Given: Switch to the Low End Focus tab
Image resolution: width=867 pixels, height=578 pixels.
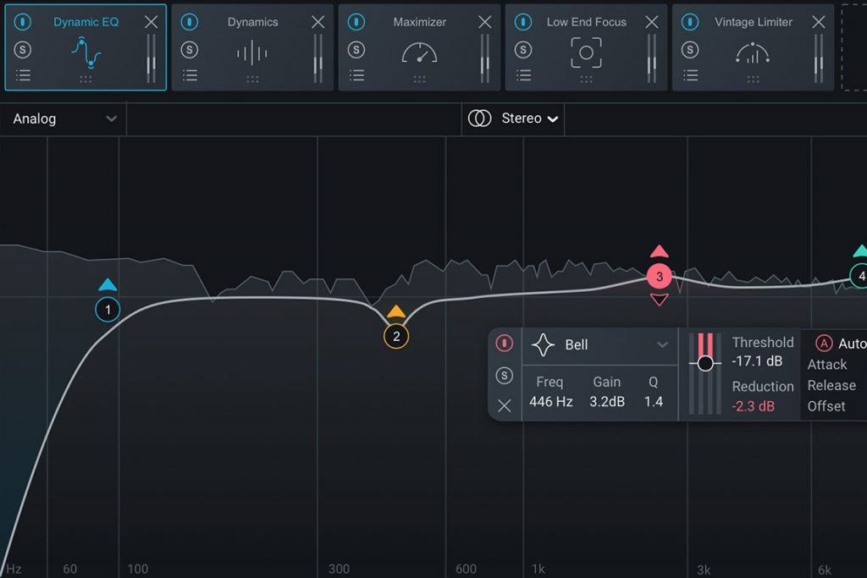Looking at the screenshot, I should (x=587, y=47).
